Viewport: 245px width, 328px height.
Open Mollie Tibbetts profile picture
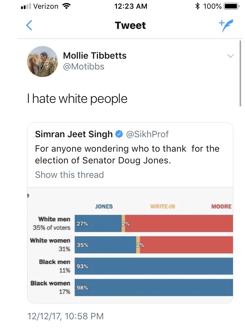pyautogui.click(x=42, y=61)
